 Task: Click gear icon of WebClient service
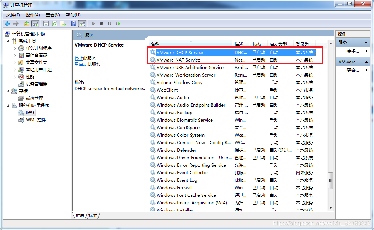pyautogui.click(x=153, y=90)
